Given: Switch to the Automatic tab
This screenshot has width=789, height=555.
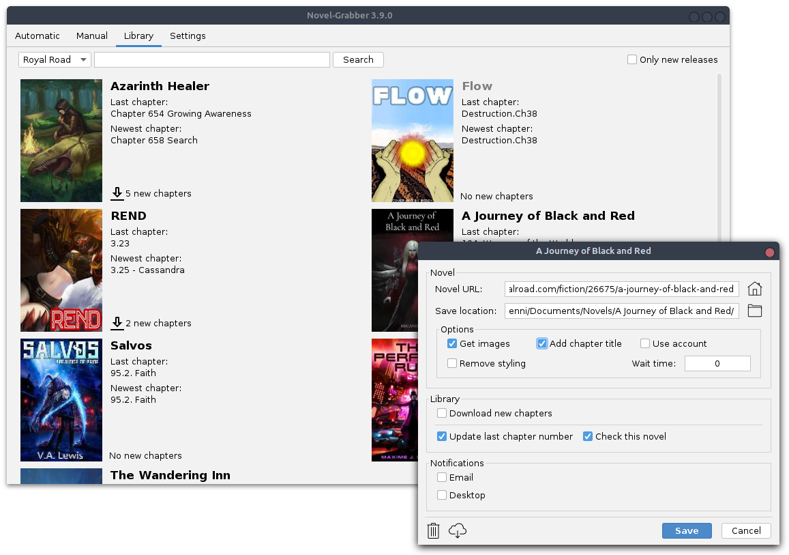Looking at the screenshot, I should [38, 35].
